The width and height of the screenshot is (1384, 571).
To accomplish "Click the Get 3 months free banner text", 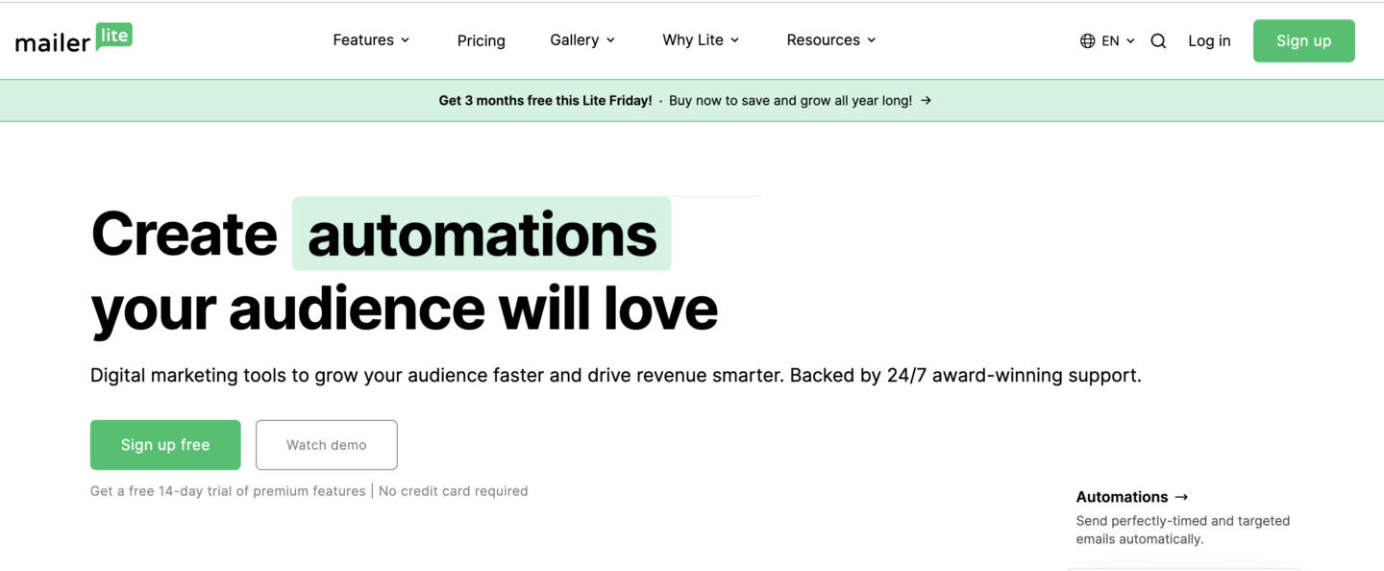I will click(545, 100).
